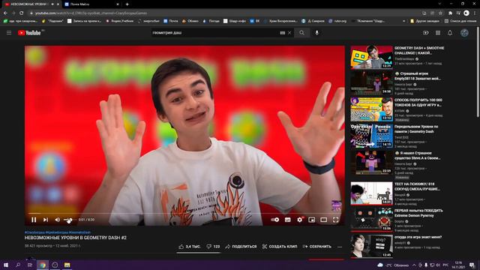Open Windows Start menu
This screenshot has height=270, width=480.
coord(6,265)
